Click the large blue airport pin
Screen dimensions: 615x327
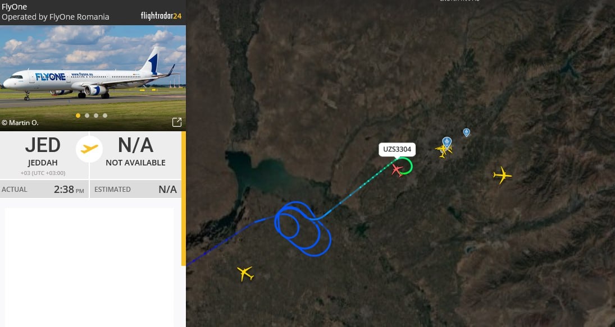[447, 142]
